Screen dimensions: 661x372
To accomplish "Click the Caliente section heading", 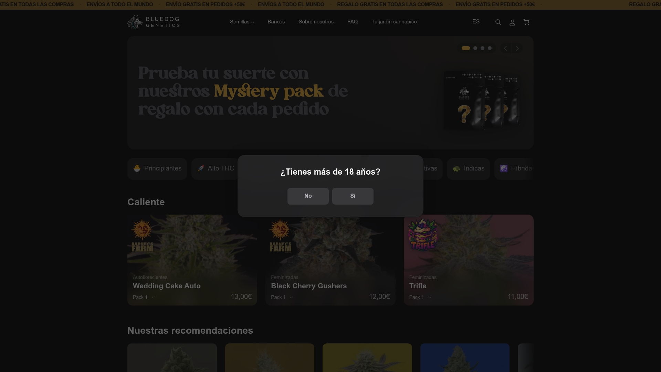I will click(146, 202).
